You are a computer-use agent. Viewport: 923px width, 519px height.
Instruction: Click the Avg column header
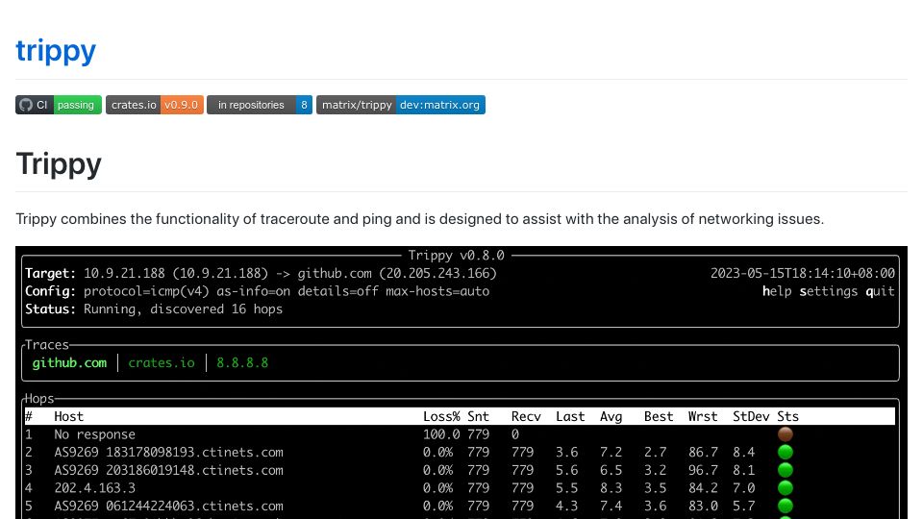[611, 416]
